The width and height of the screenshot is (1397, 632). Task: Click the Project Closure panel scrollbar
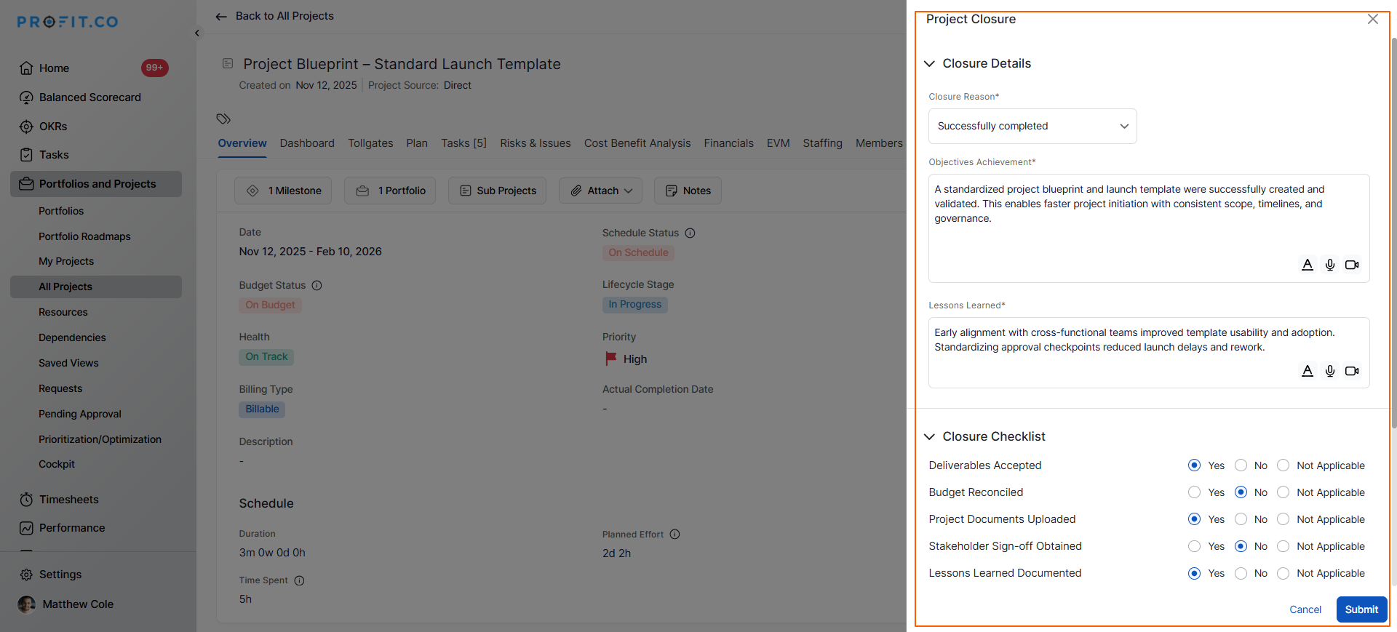(1393, 233)
